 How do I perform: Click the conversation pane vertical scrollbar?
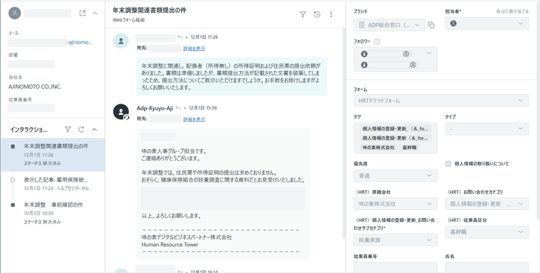[x=343, y=134]
